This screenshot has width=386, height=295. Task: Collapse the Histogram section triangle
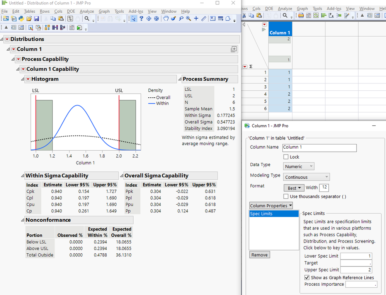tap(22, 79)
